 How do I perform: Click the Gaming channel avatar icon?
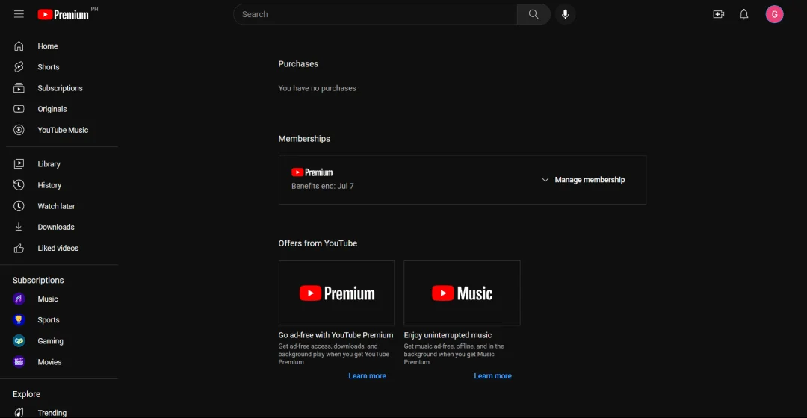[19, 341]
